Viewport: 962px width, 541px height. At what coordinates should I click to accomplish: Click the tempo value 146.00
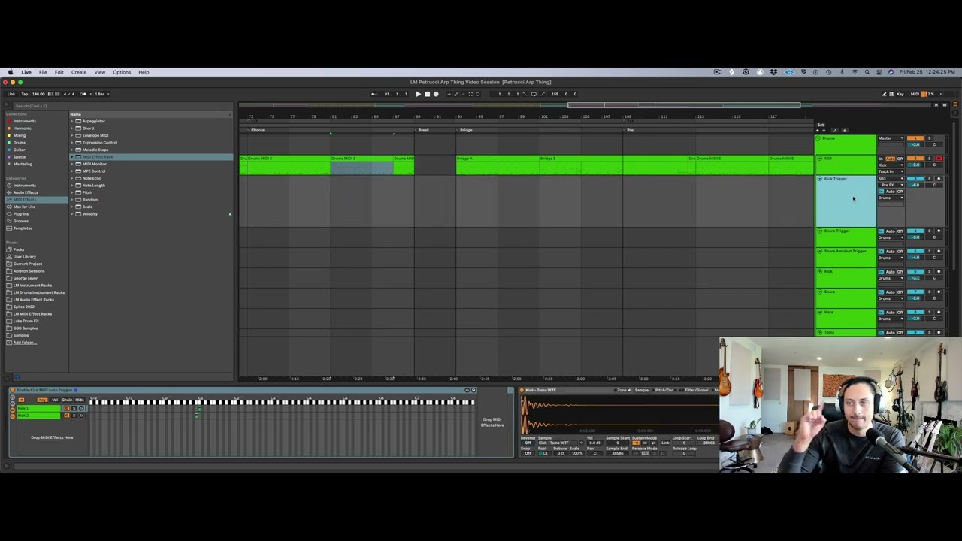38,94
